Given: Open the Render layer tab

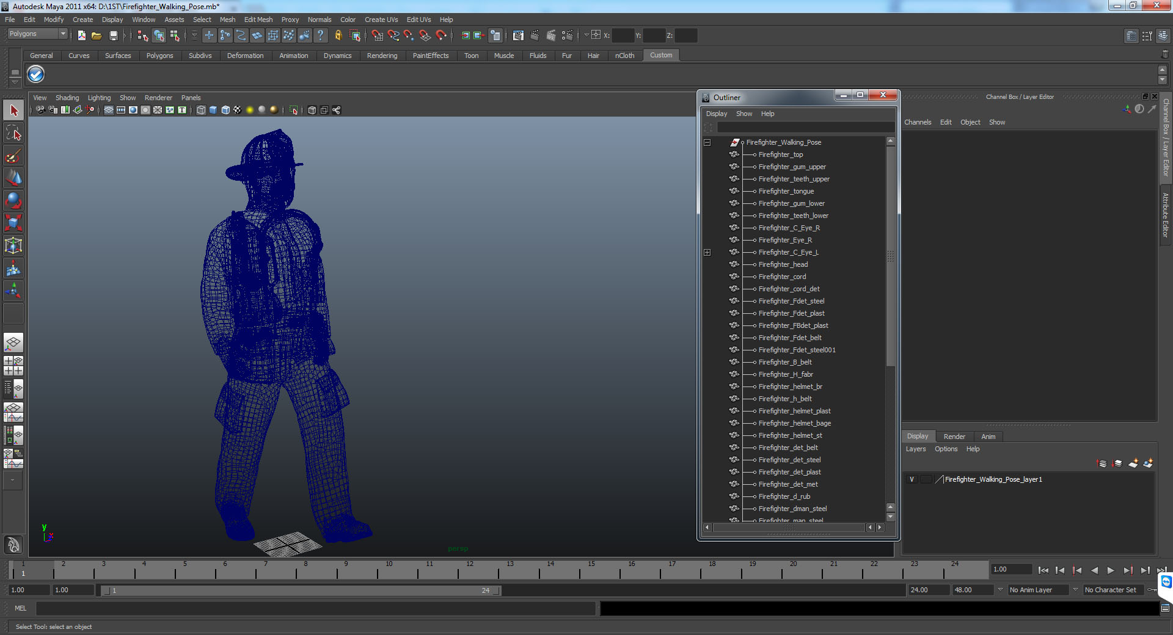Looking at the screenshot, I should click(x=954, y=437).
